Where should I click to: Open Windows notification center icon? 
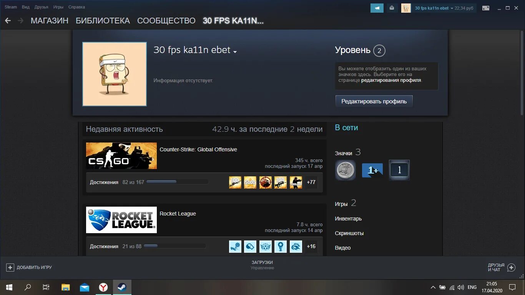click(x=512, y=287)
